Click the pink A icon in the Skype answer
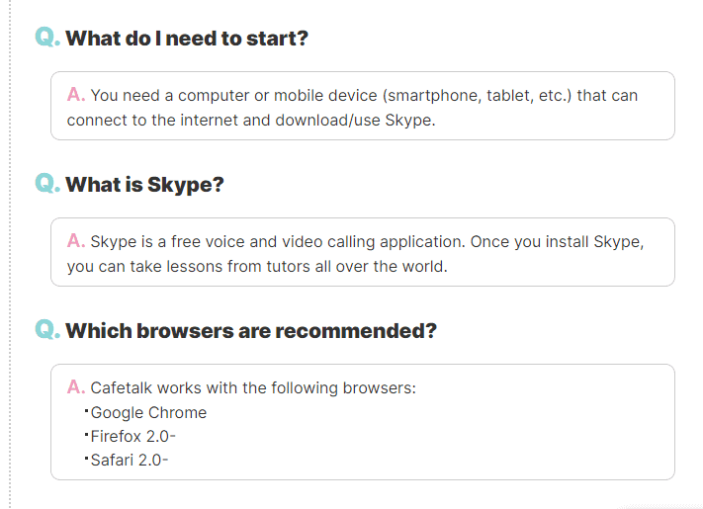The image size is (703, 509). [76, 241]
